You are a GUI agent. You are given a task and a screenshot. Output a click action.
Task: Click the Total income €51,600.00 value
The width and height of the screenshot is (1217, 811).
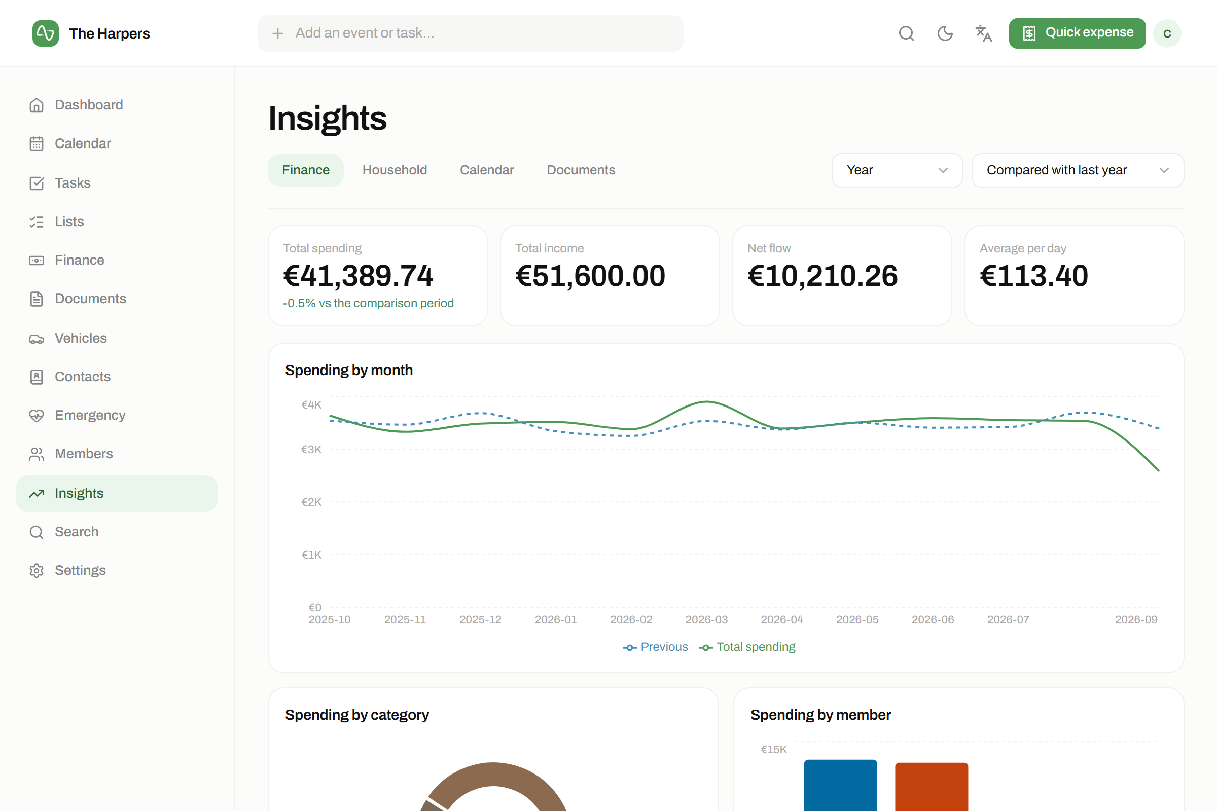coord(590,276)
